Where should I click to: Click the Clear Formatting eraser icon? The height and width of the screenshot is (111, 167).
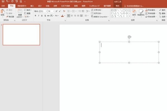click(64, 11)
